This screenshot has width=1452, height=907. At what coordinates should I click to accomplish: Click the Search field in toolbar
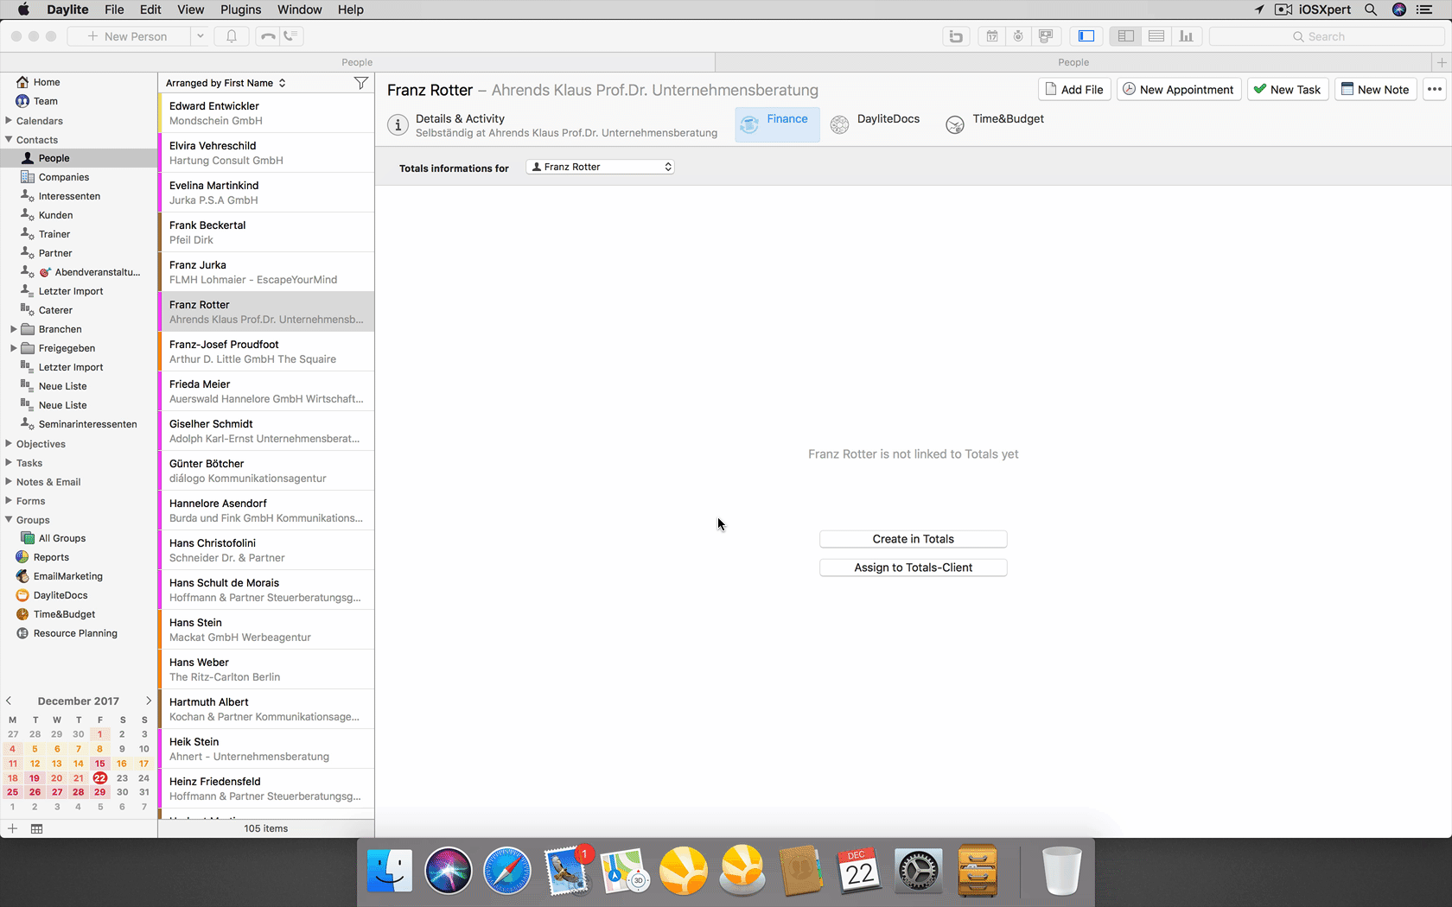(1327, 36)
